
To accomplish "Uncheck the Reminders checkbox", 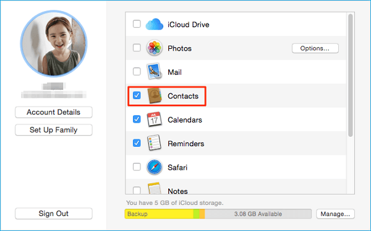I will point(137,143).
